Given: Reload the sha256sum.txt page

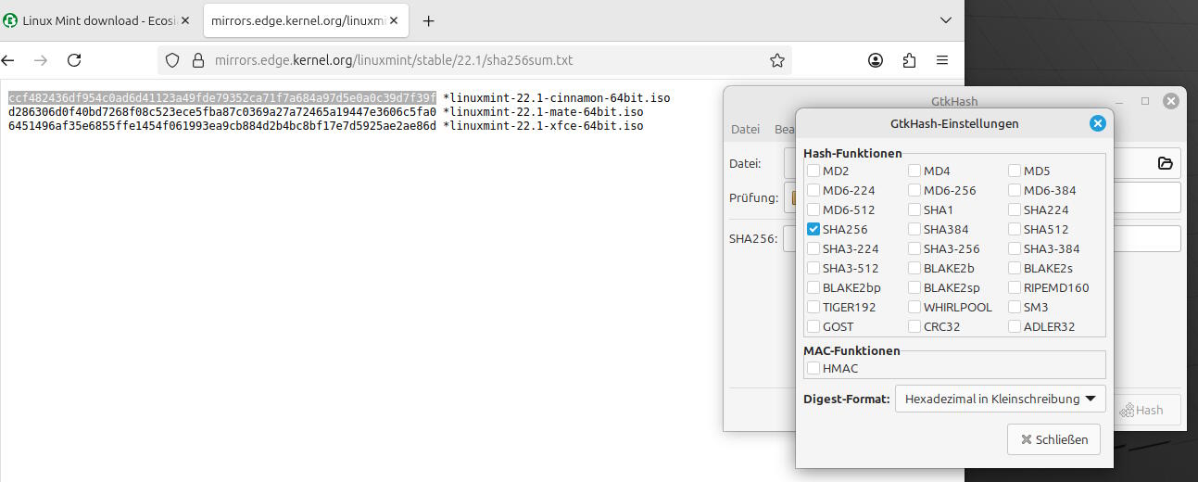Looking at the screenshot, I should pyautogui.click(x=75, y=60).
